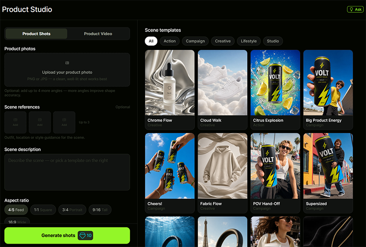The width and height of the screenshot is (366, 247).
Task: Open the Ask help button
Action: 355,9
